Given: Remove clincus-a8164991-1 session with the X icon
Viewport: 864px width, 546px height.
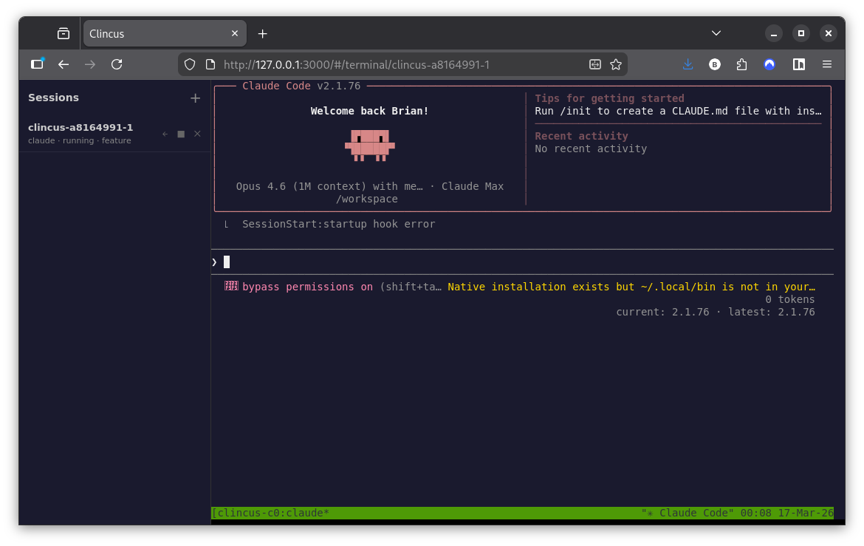Looking at the screenshot, I should (197, 134).
